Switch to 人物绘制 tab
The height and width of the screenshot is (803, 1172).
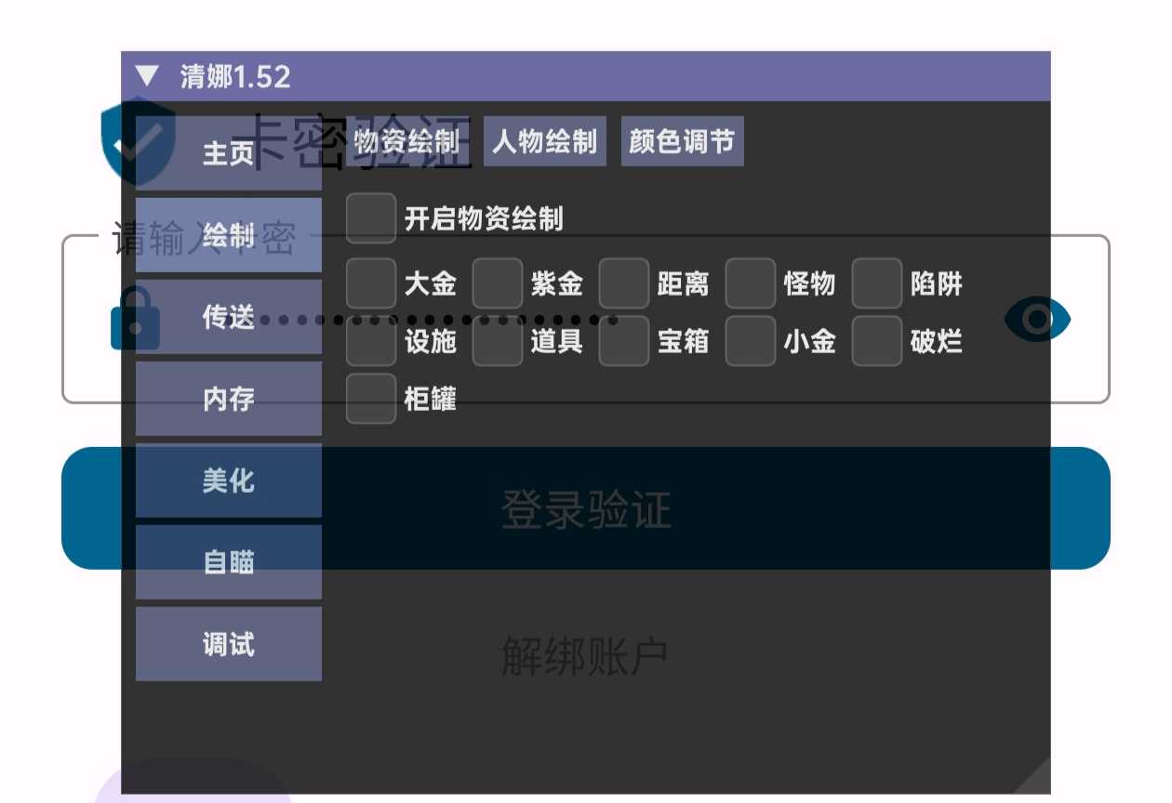tap(545, 141)
